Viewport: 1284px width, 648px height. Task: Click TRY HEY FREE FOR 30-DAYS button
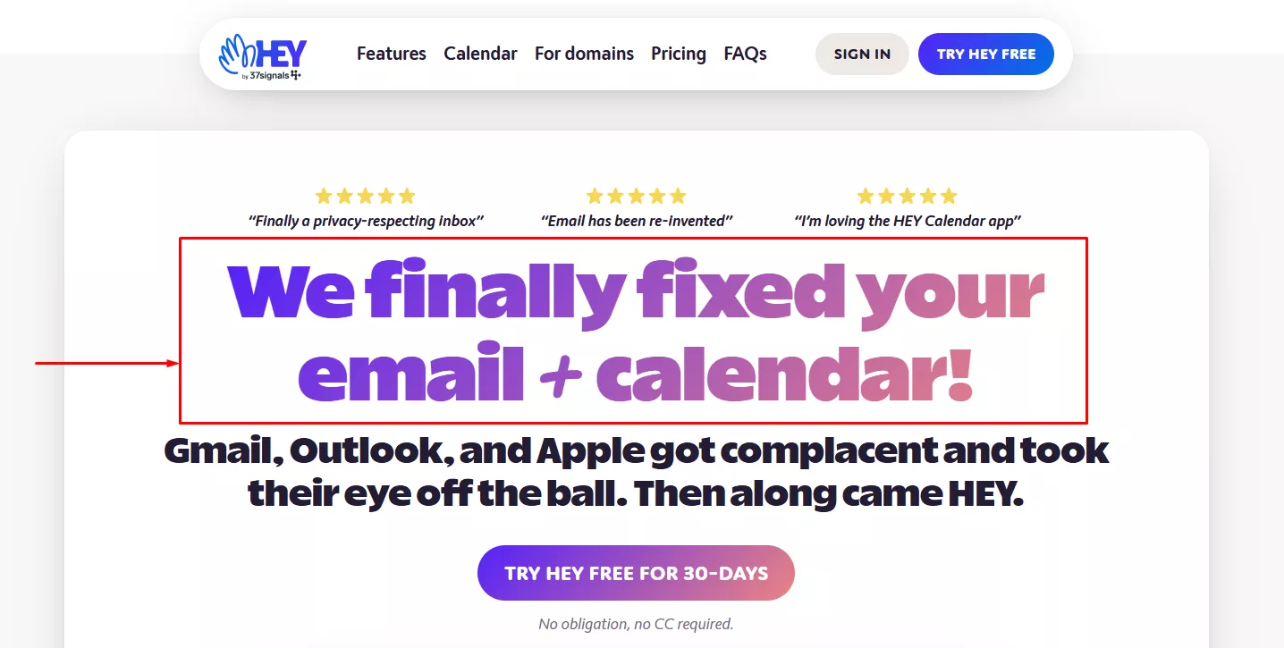pos(636,573)
